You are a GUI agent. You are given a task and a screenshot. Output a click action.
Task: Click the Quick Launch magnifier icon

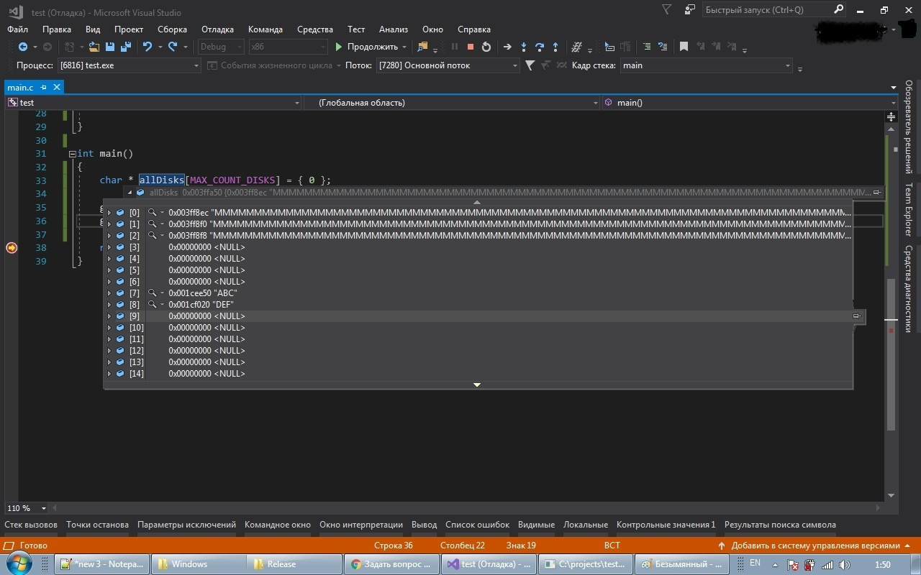(x=838, y=10)
